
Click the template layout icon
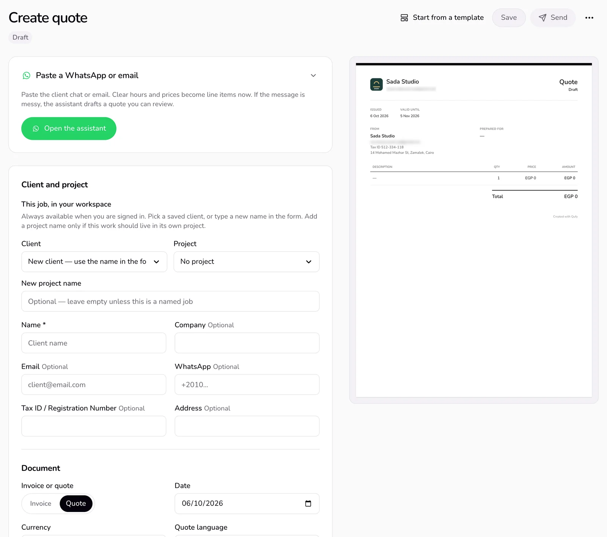404,18
